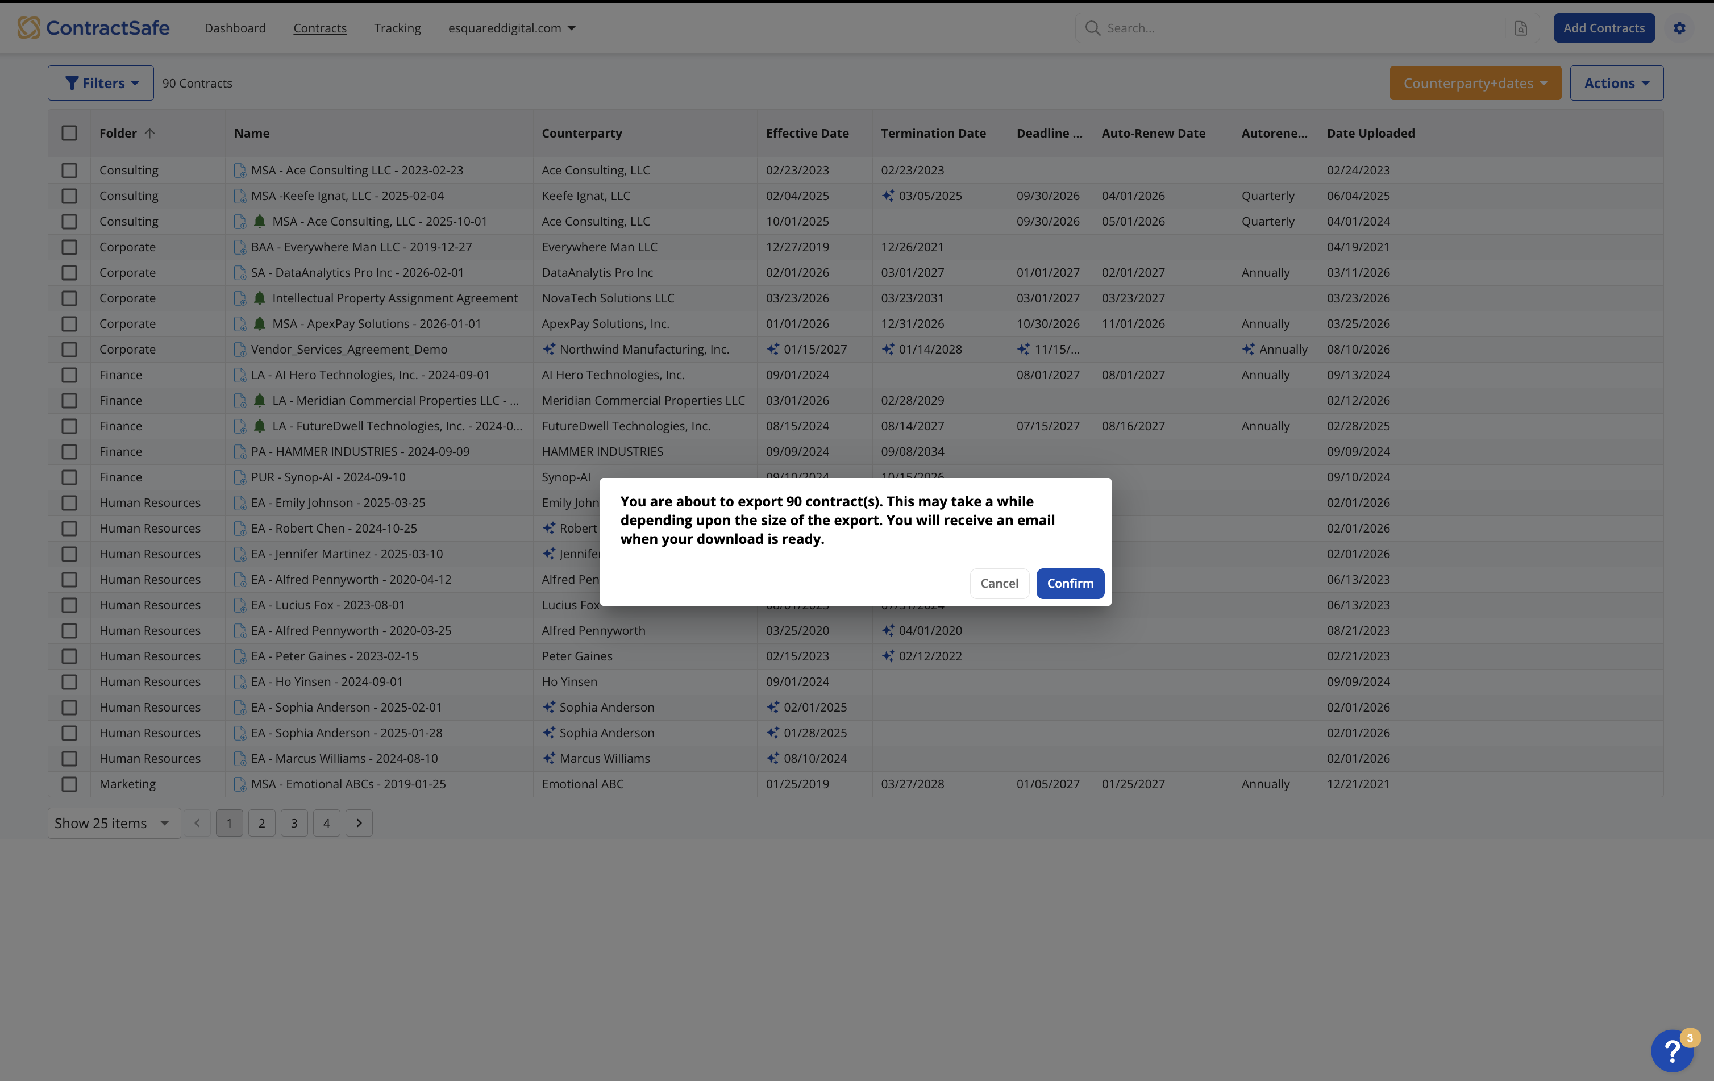Check the PUR - Synop-AI row checkbox
The height and width of the screenshot is (1081, 1714).
(x=69, y=477)
